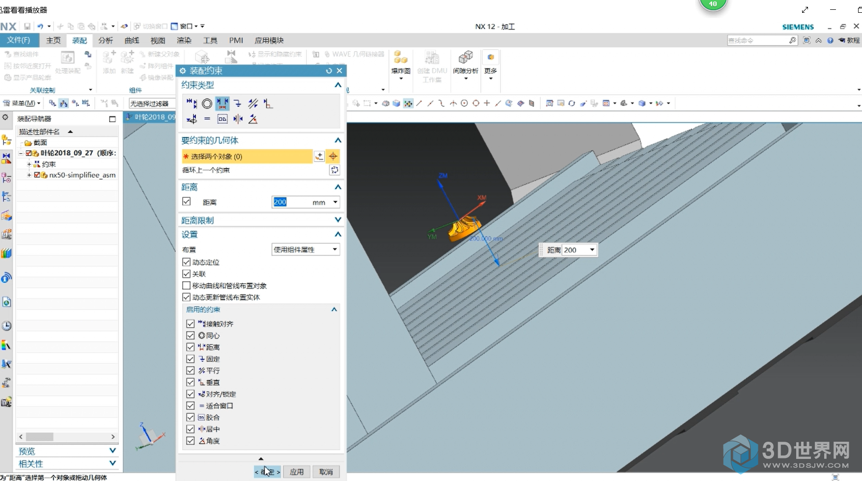
Task: Click the search magnifier in command finder
Action: (x=792, y=40)
